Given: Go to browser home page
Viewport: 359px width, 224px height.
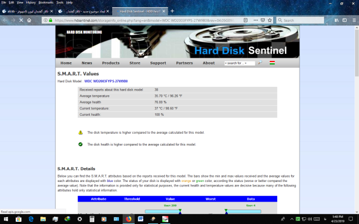Looking at the screenshot, I should click(29, 20).
